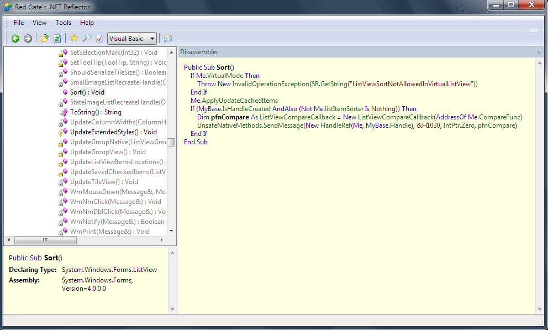This screenshot has width=548, height=330.
Task: Click the icon next to UpdateSavedCheckedItems
Action: [x=64, y=172]
